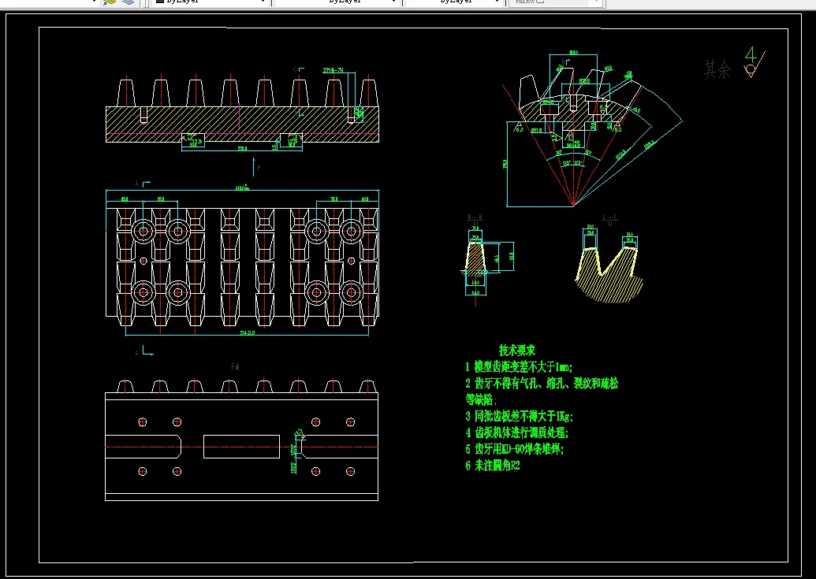Click the Make Object's Layer Current icon
Screen dimensions: 816x579
pos(110,2)
